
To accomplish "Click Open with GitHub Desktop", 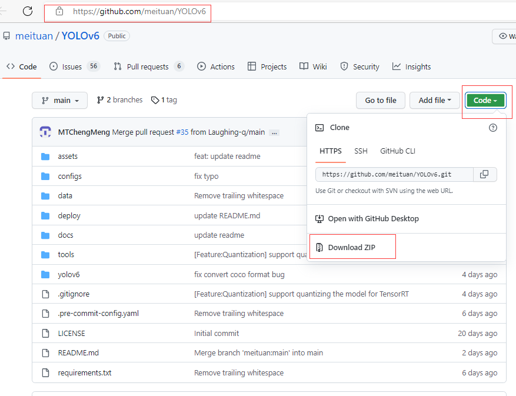I will [x=373, y=219].
